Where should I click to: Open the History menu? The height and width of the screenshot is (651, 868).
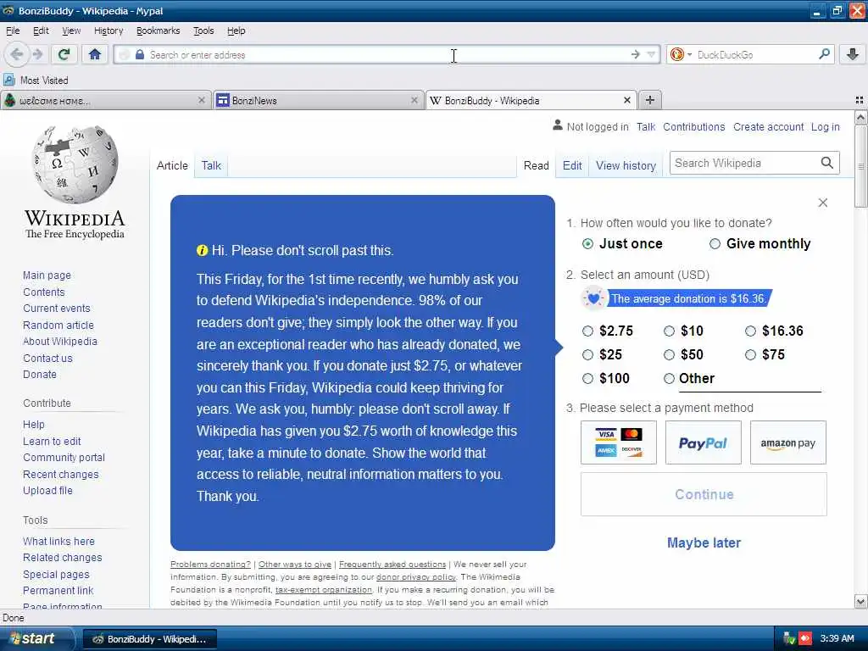pos(108,31)
